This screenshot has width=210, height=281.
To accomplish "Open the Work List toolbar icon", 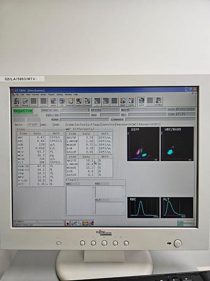I will coord(70,102).
